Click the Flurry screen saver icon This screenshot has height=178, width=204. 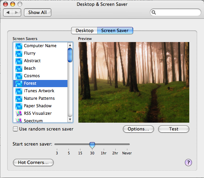click(19, 54)
